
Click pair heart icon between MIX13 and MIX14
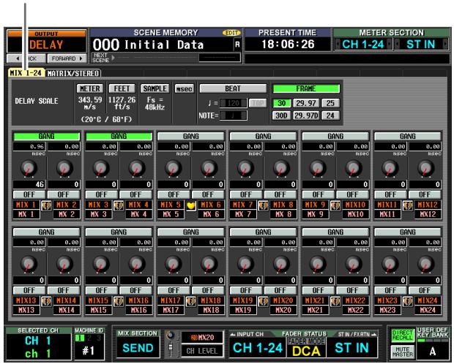46,302
